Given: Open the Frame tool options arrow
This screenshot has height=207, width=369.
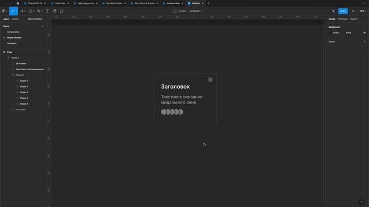Looking at the screenshot, I should coord(25,11).
